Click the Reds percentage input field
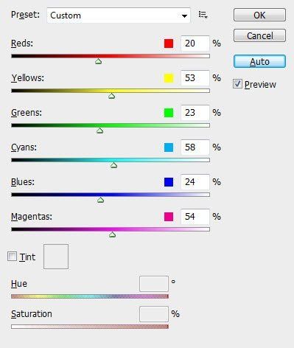294x348 pixels. point(195,43)
